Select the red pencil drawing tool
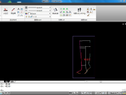This screenshot has width=126, height=95. 13,11
